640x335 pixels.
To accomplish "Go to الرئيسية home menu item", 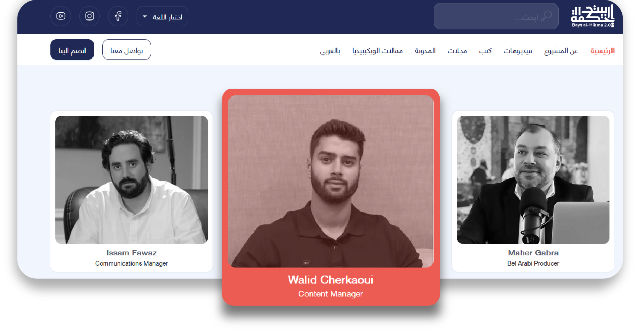I will click(x=603, y=50).
